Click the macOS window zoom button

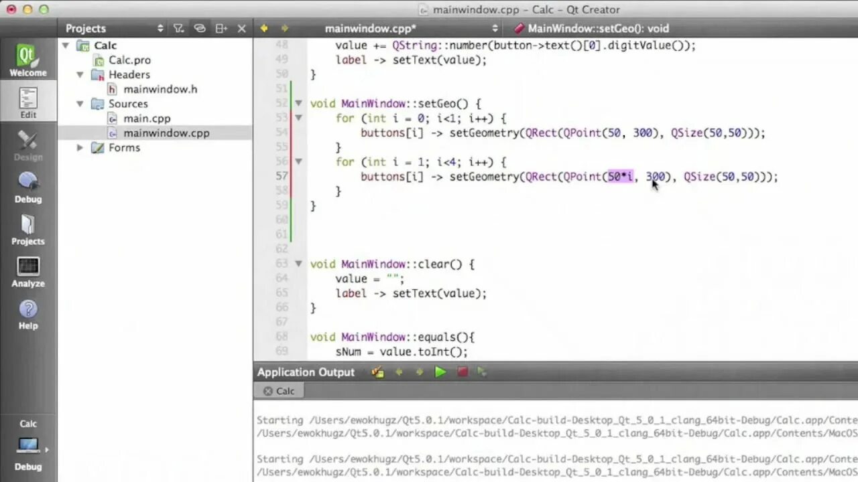coord(44,9)
